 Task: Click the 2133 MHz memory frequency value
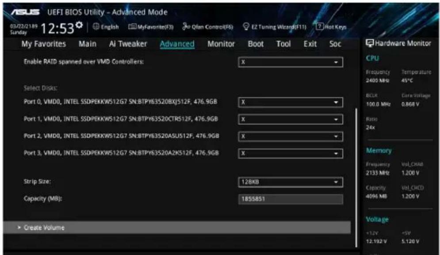(x=377, y=173)
